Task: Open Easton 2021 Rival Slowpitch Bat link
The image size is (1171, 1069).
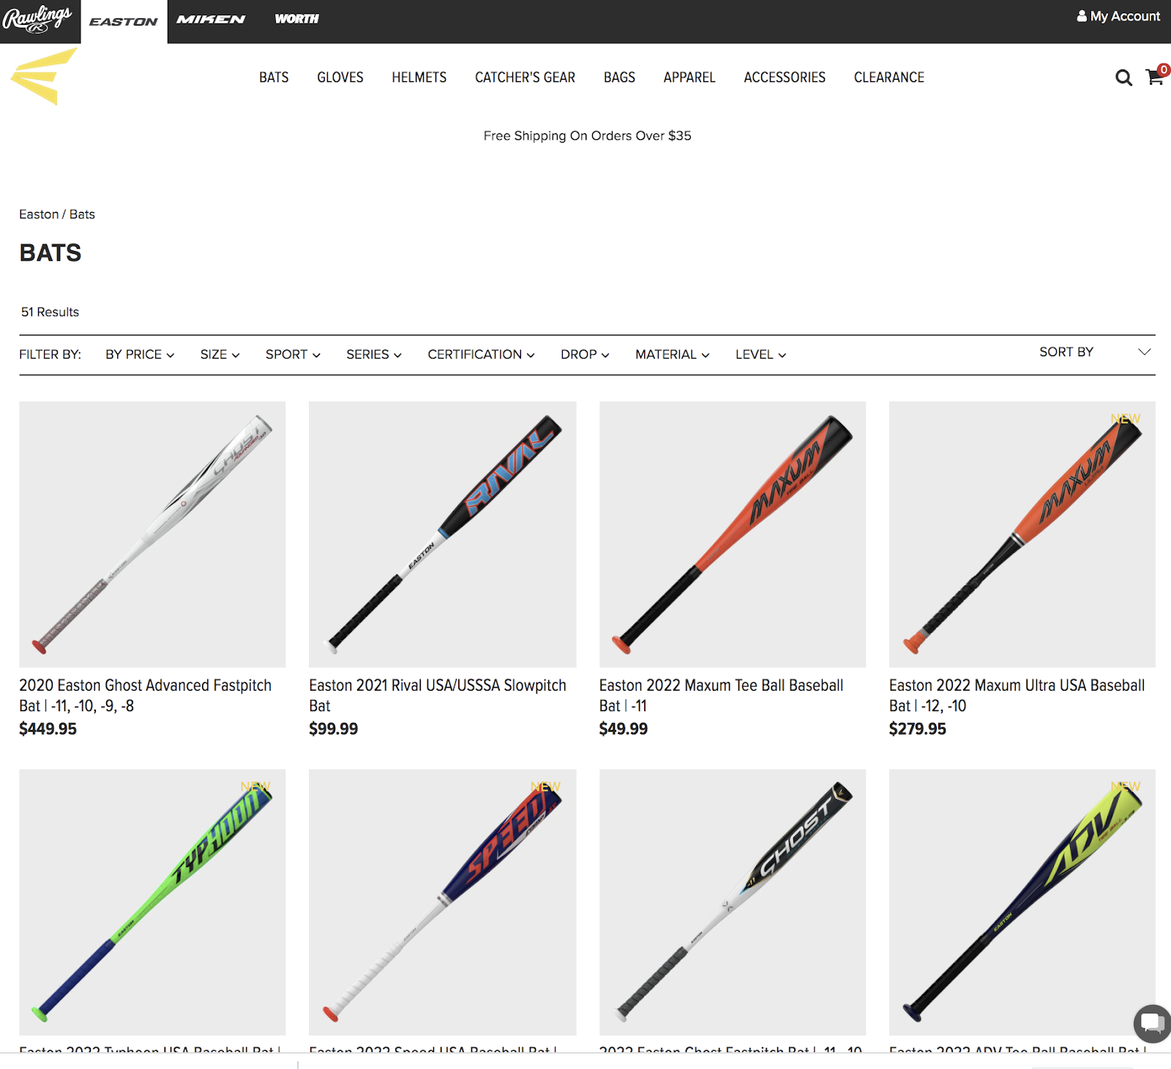Action: (437, 695)
